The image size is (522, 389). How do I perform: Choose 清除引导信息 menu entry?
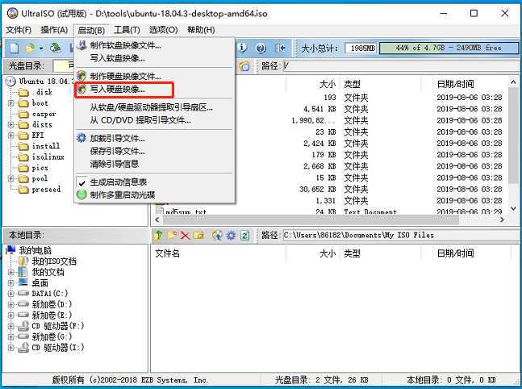tap(155, 164)
